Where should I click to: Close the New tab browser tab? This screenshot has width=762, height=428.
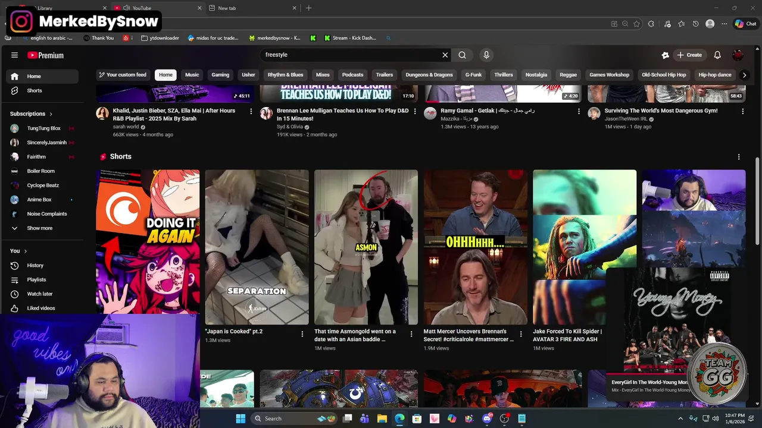coord(294,8)
